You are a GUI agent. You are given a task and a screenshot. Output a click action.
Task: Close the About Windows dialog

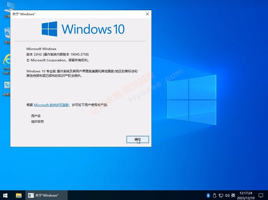(147, 14)
